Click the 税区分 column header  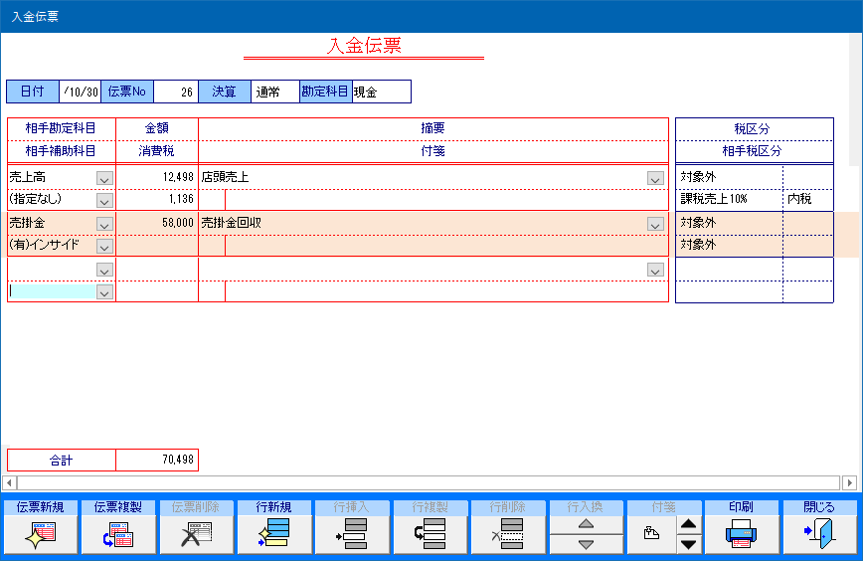point(753,129)
